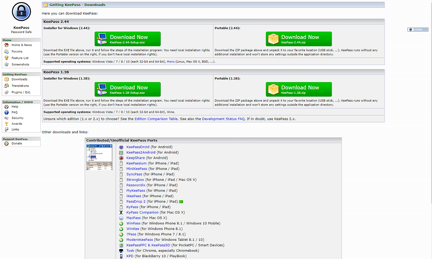Click the Translations sidebar icon
This screenshot has height=259, width=432.
(x=6, y=86)
